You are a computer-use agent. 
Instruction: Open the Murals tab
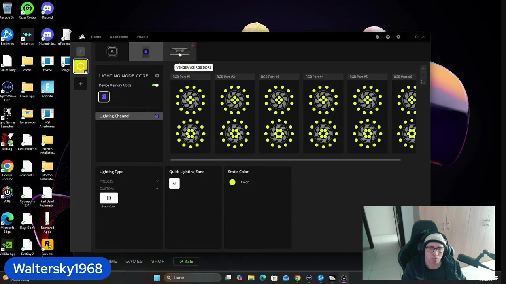[x=143, y=37]
